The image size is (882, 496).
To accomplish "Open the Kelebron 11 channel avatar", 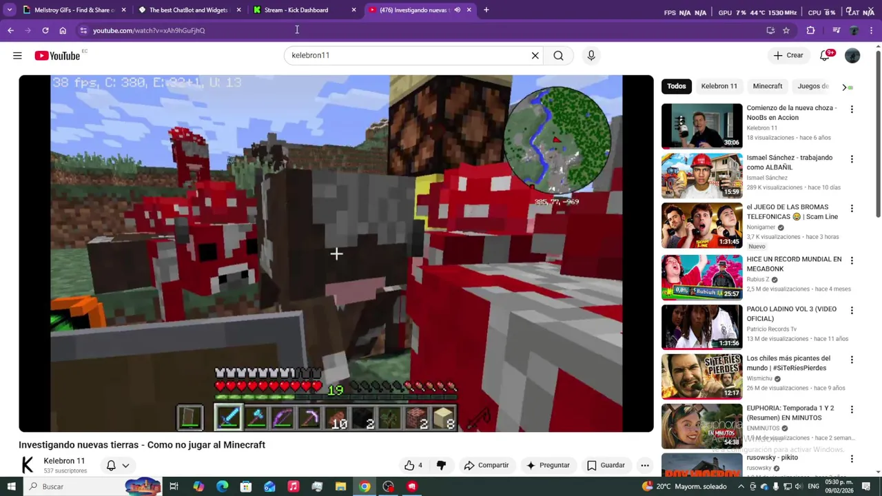I will 28,465.
